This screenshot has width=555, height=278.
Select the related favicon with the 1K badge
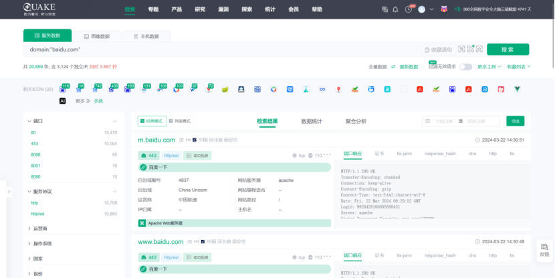(x=79, y=90)
